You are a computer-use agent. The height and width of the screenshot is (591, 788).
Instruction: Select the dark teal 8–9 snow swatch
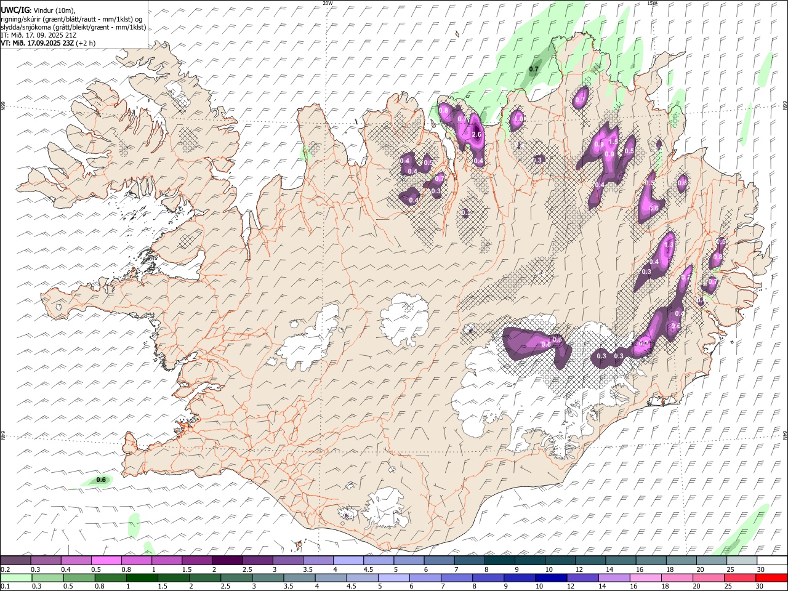500,560
